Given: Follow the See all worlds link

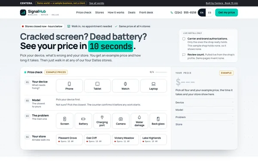Looking at the screenshot, I should [97, 3].
